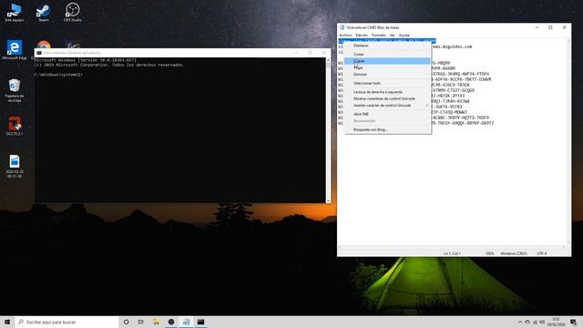Click the volume icon in system tray
This screenshot has width=583, height=328.
pos(542,322)
